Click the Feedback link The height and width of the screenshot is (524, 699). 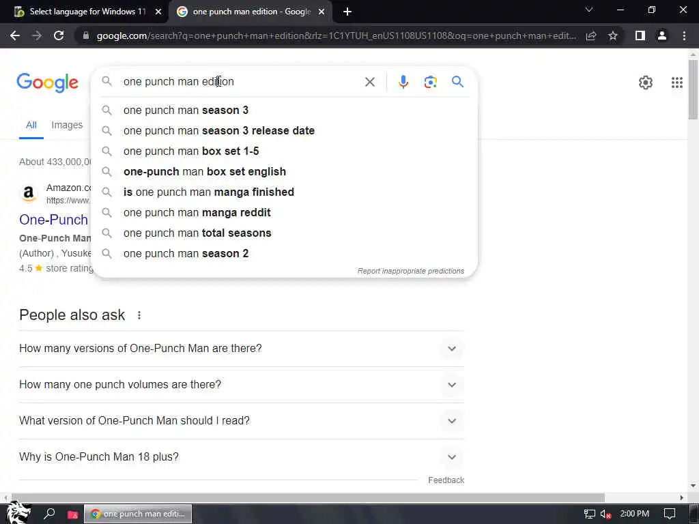pyautogui.click(x=446, y=480)
